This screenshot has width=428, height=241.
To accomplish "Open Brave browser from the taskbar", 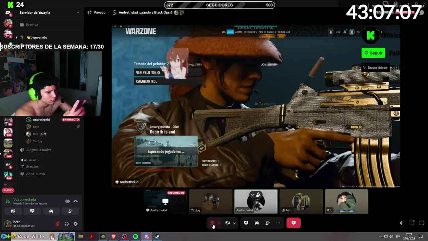I will pos(114,237).
